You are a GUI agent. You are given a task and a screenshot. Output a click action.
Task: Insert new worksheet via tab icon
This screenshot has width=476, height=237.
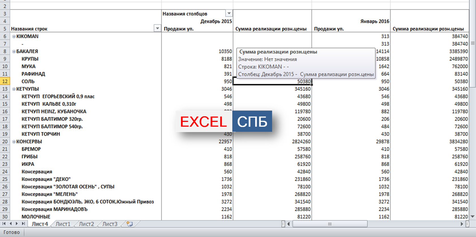point(130,224)
